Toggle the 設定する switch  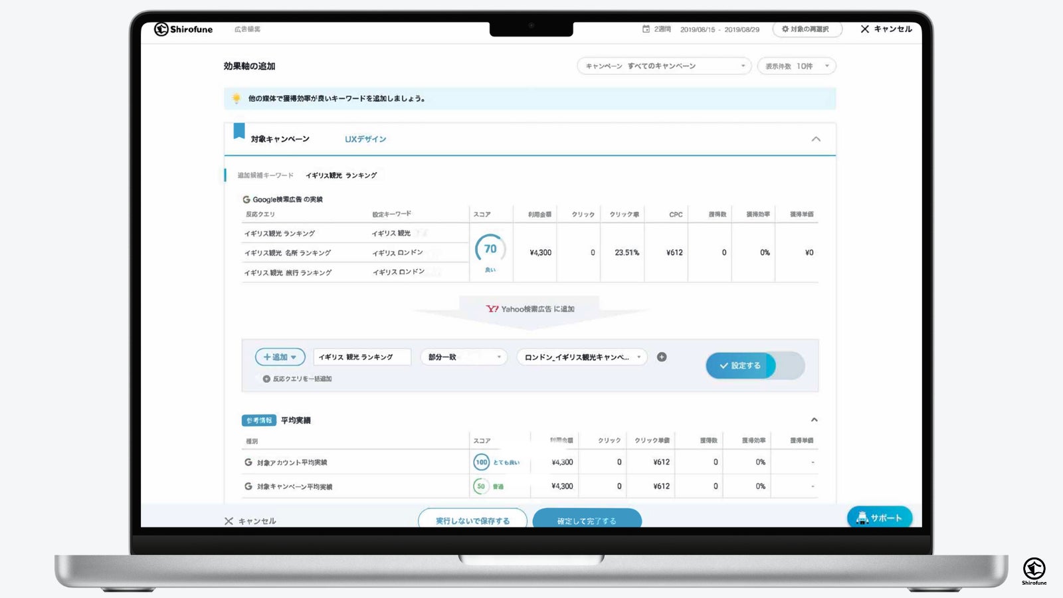[755, 365]
